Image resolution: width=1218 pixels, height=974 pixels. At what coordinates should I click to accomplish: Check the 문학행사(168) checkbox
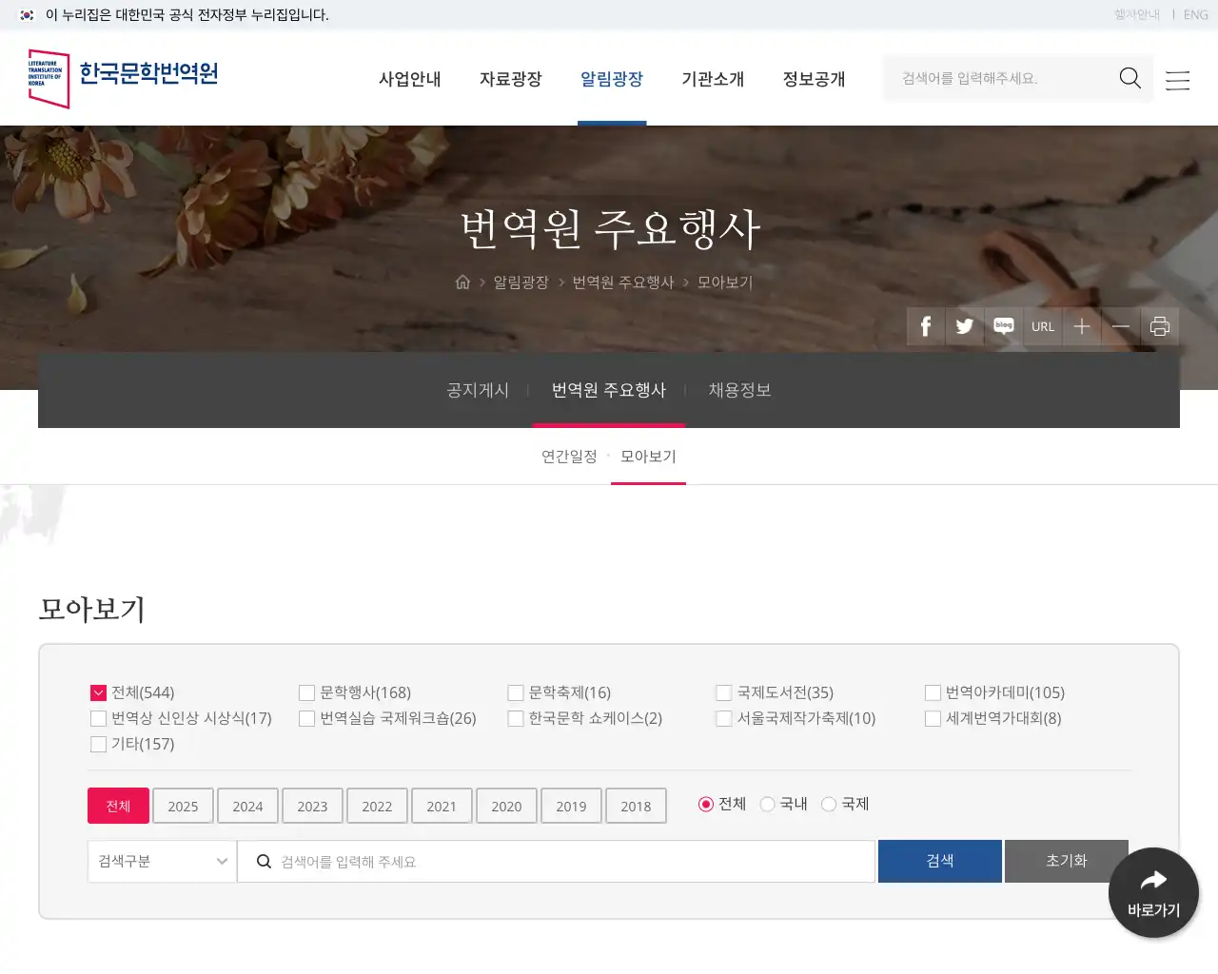[x=306, y=692]
